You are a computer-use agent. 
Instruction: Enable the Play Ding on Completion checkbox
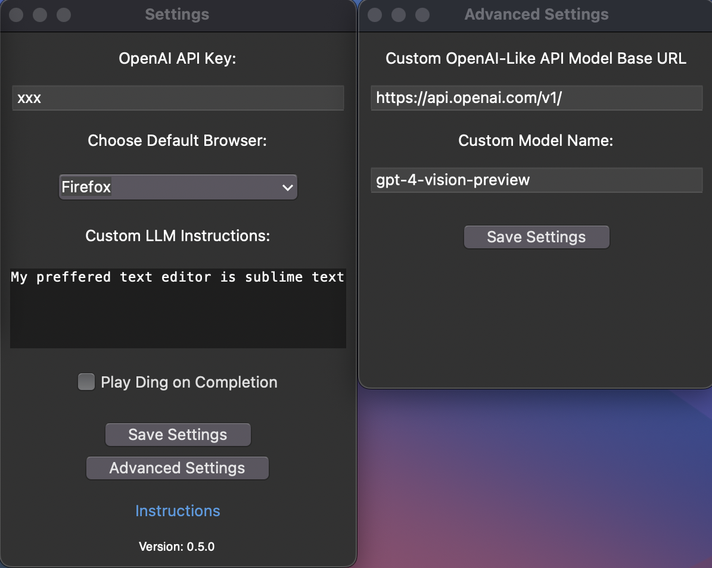tap(86, 382)
